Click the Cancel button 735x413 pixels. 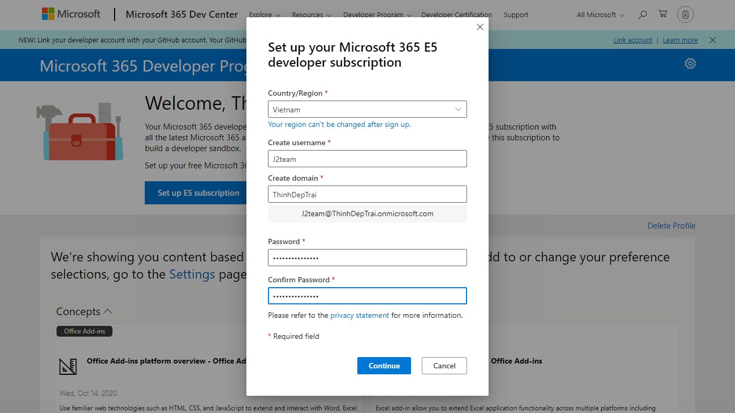[x=444, y=366]
